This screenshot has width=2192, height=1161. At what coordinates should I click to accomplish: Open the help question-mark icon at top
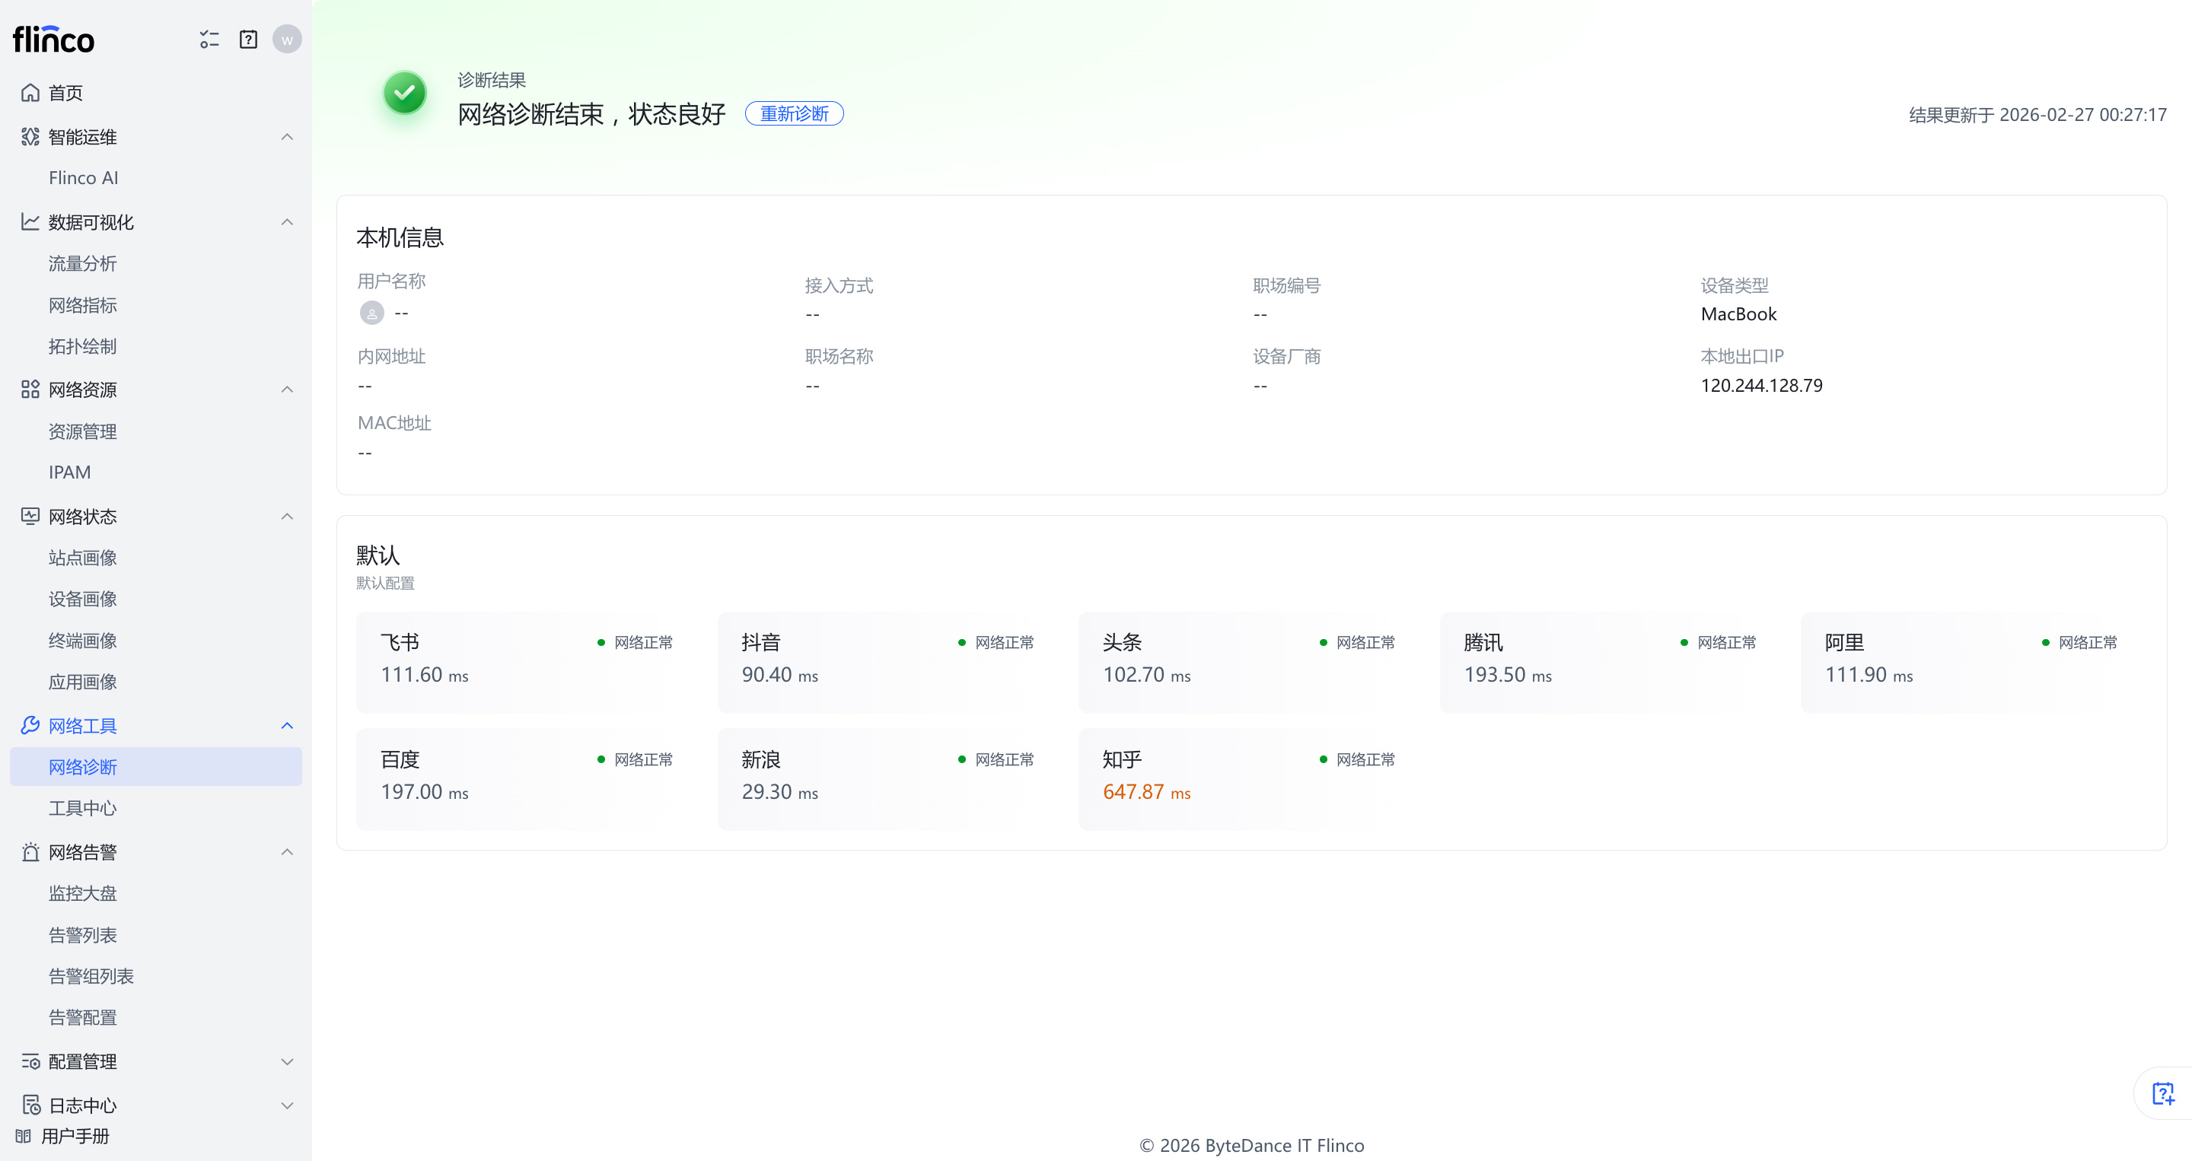(247, 39)
